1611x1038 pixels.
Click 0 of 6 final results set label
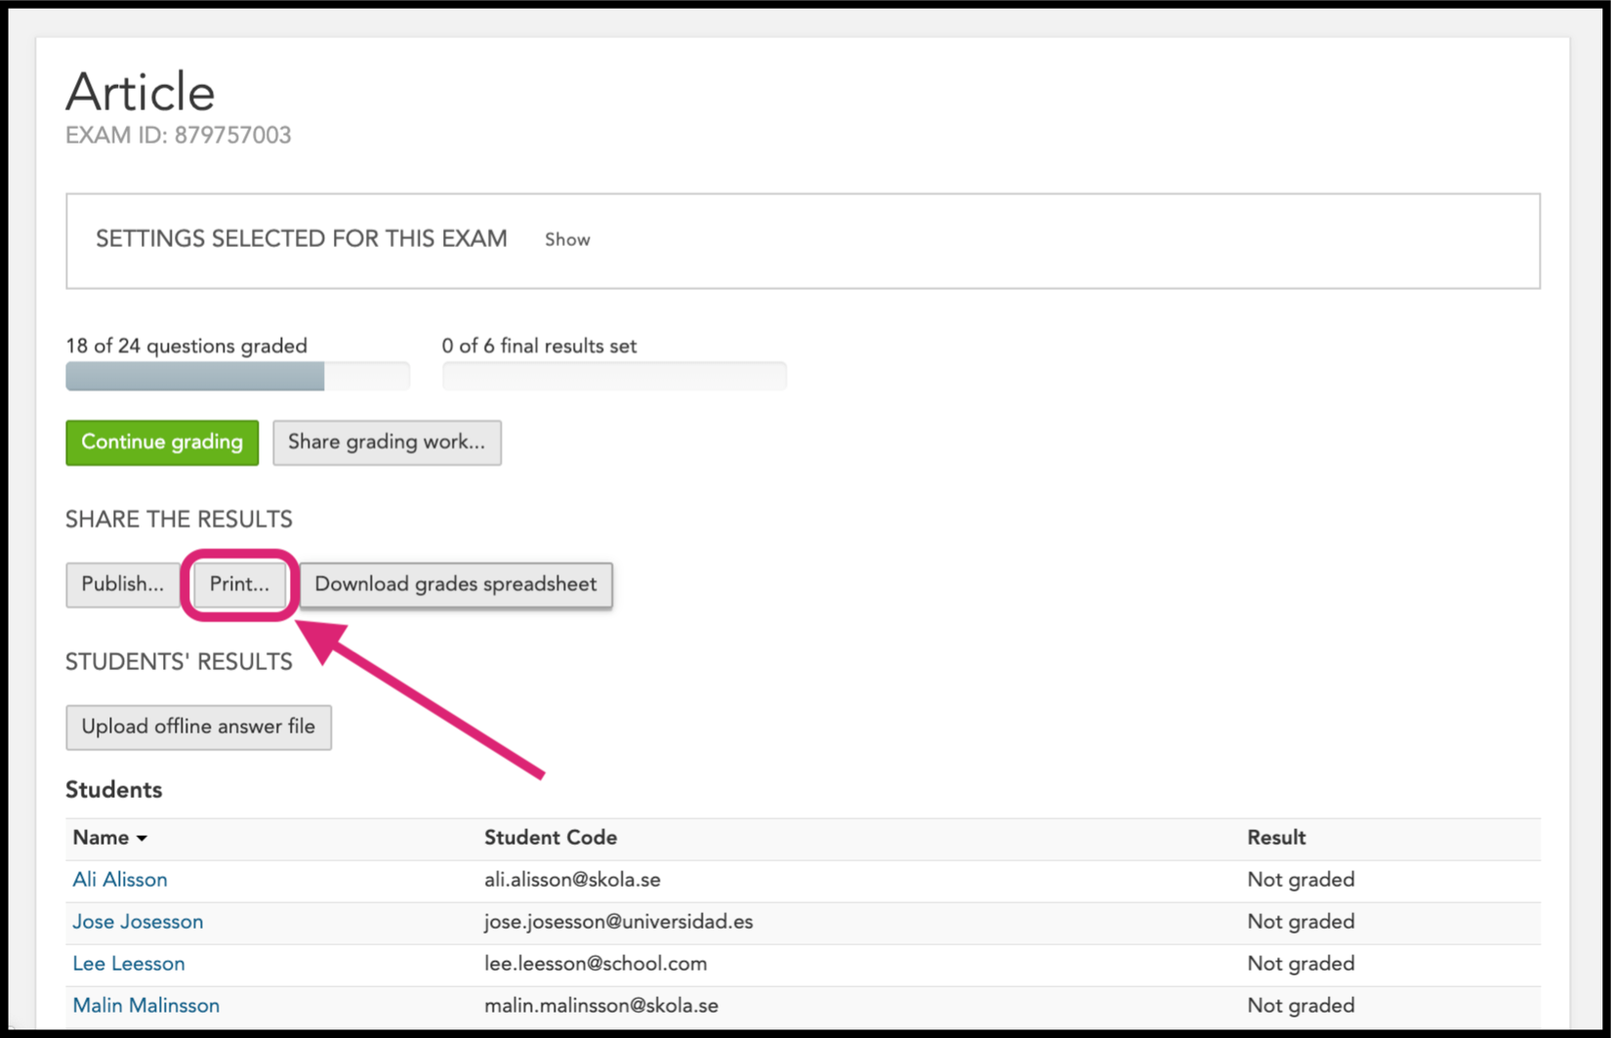coord(539,346)
